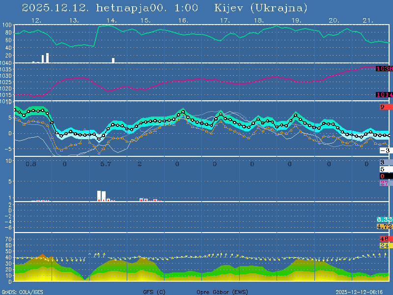This screenshot has height=295, width=393.
Task: Click the 1014 minimum pressure badge
Action: click(x=384, y=94)
